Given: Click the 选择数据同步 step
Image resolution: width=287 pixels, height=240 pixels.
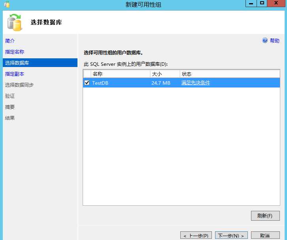Looking at the screenshot, I should 19,85.
